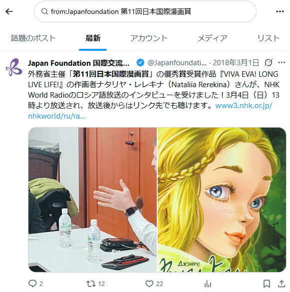Open the post's more options menu
The height and width of the screenshot is (292, 290).
click(x=282, y=63)
